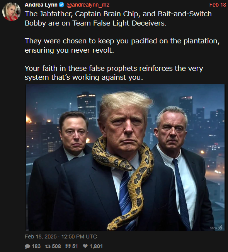Screen dimensions: 228x252
Task: Click the reply speech bubble icon
Action: pos(27,246)
